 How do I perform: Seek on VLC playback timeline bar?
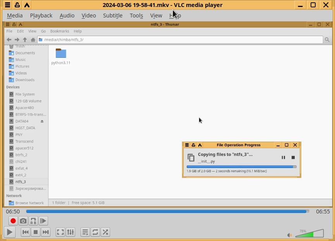168,212
